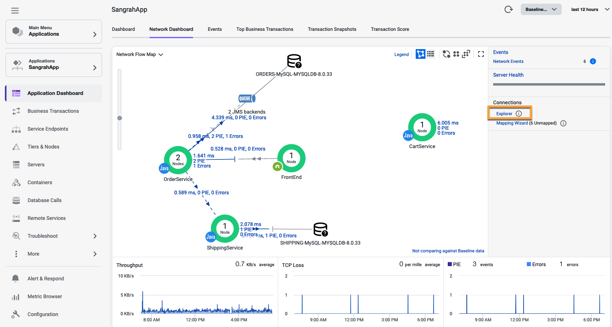612x327 pixels.
Task: Click Java badge on ShippingService
Action: click(210, 237)
